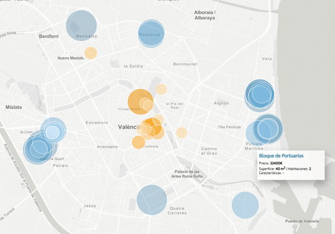Click the Características line in tooltip
The image size is (335, 234).
[x=271, y=173]
